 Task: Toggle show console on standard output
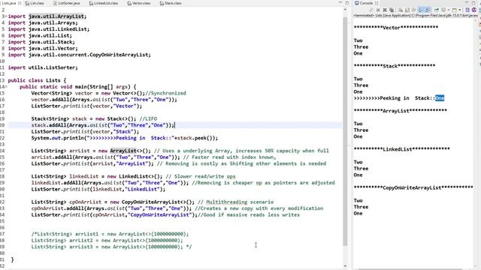tap(421, 10)
